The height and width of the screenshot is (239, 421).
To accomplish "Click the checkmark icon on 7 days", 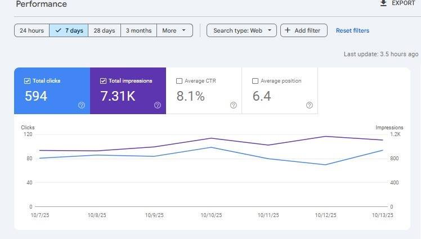I will (58, 30).
